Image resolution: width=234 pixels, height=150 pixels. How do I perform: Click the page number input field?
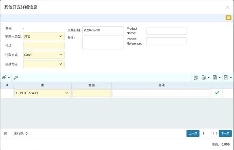[x=206, y=134]
